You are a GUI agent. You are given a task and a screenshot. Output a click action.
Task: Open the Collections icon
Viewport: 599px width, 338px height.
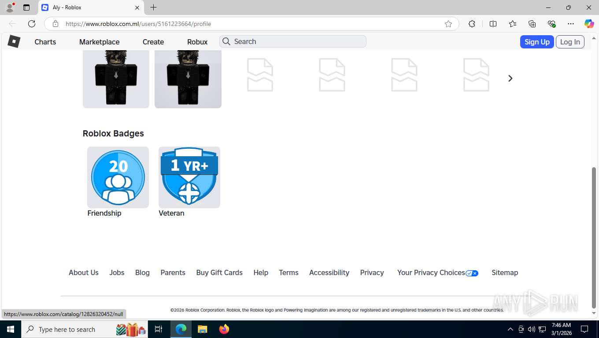click(x=532, y=24)
